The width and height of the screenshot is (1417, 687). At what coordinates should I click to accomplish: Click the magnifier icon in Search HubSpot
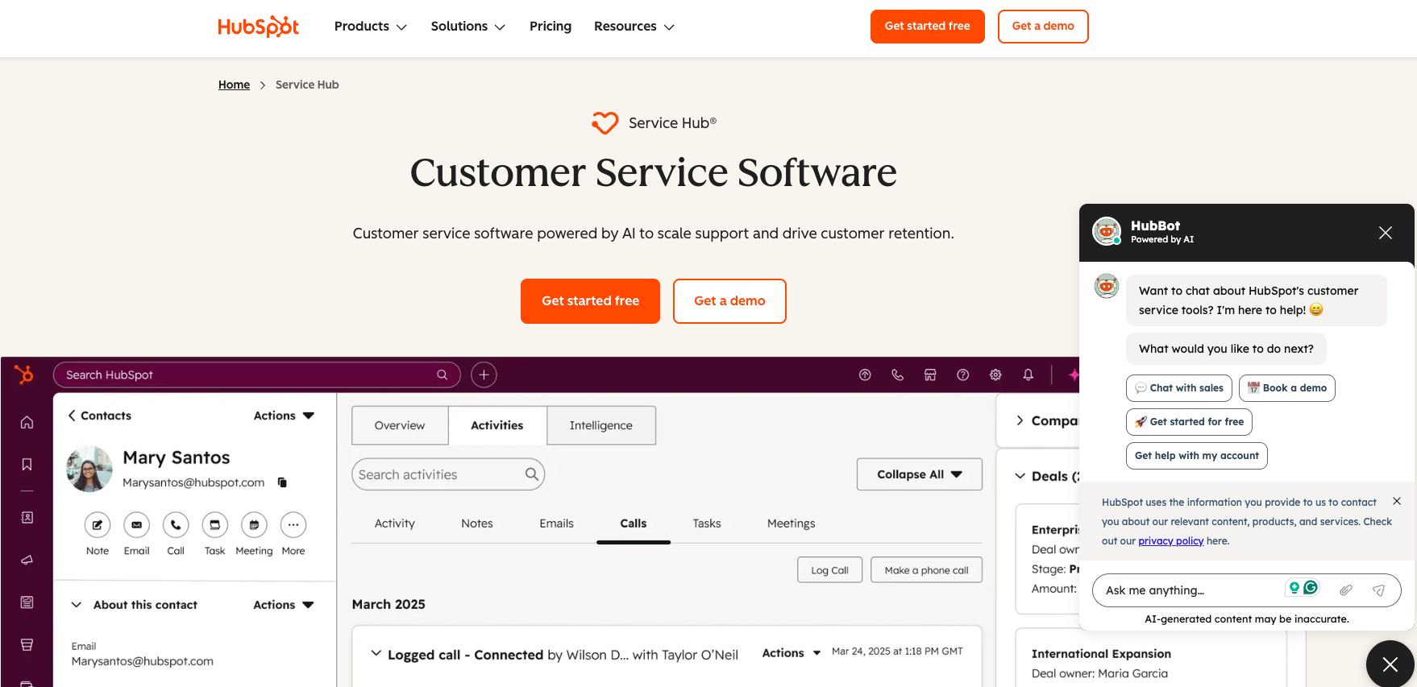pos(442,375)
